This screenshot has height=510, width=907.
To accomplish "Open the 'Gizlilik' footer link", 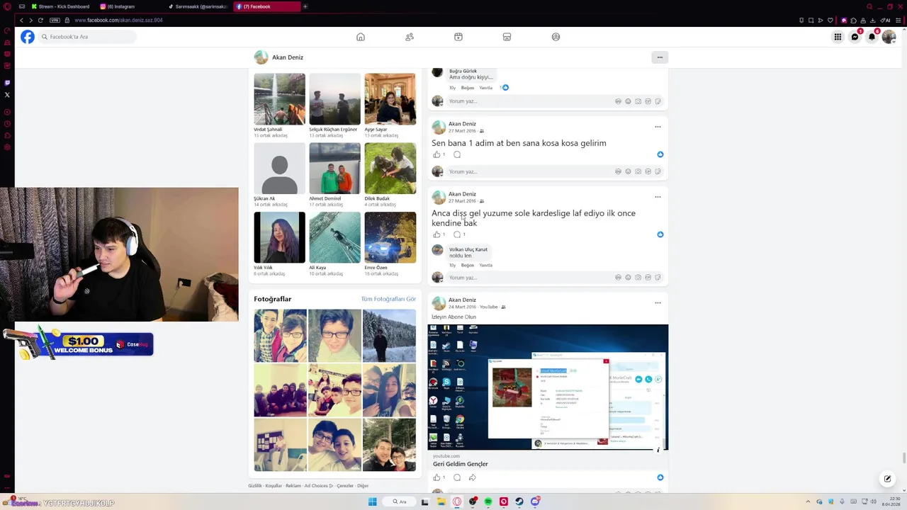I will pos(255,486).
